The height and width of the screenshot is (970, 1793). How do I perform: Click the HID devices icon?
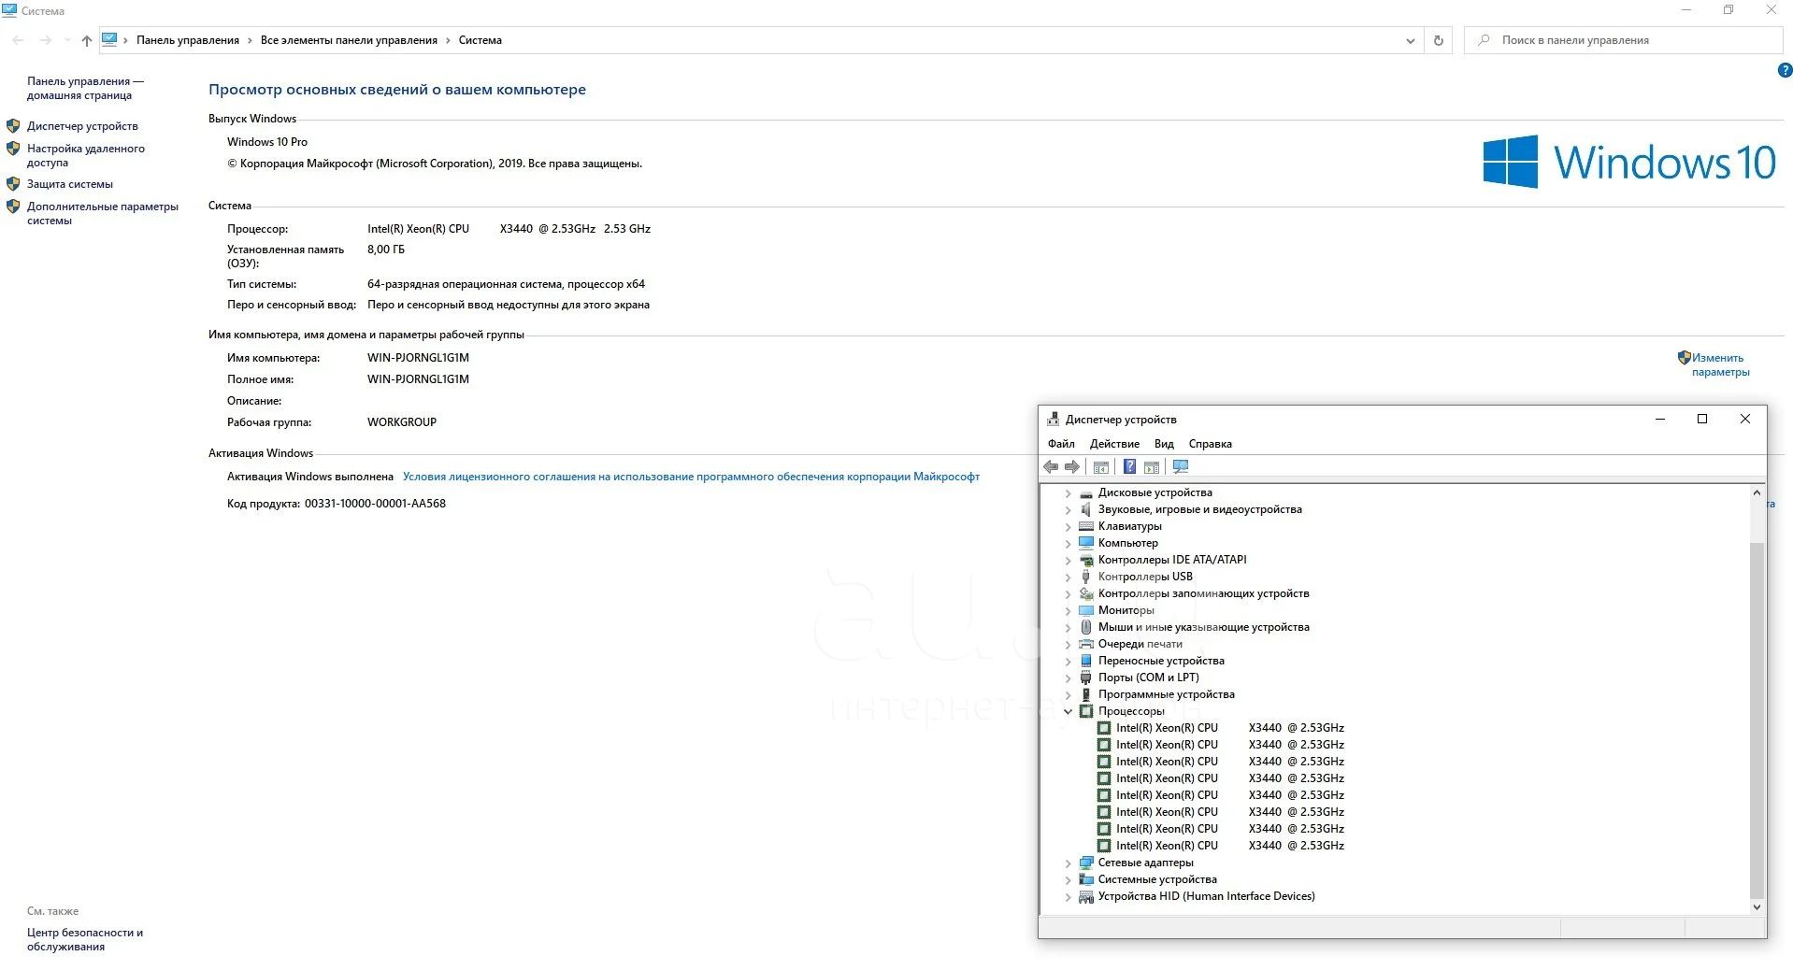click(1086, 897)
